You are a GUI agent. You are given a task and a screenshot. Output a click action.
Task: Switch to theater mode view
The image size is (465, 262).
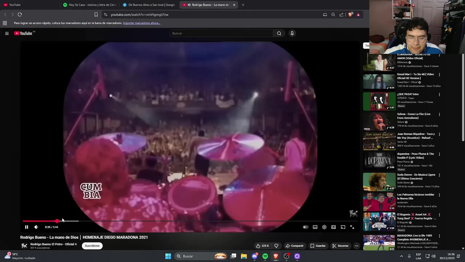pyautogui.click(x=333, y=227)
